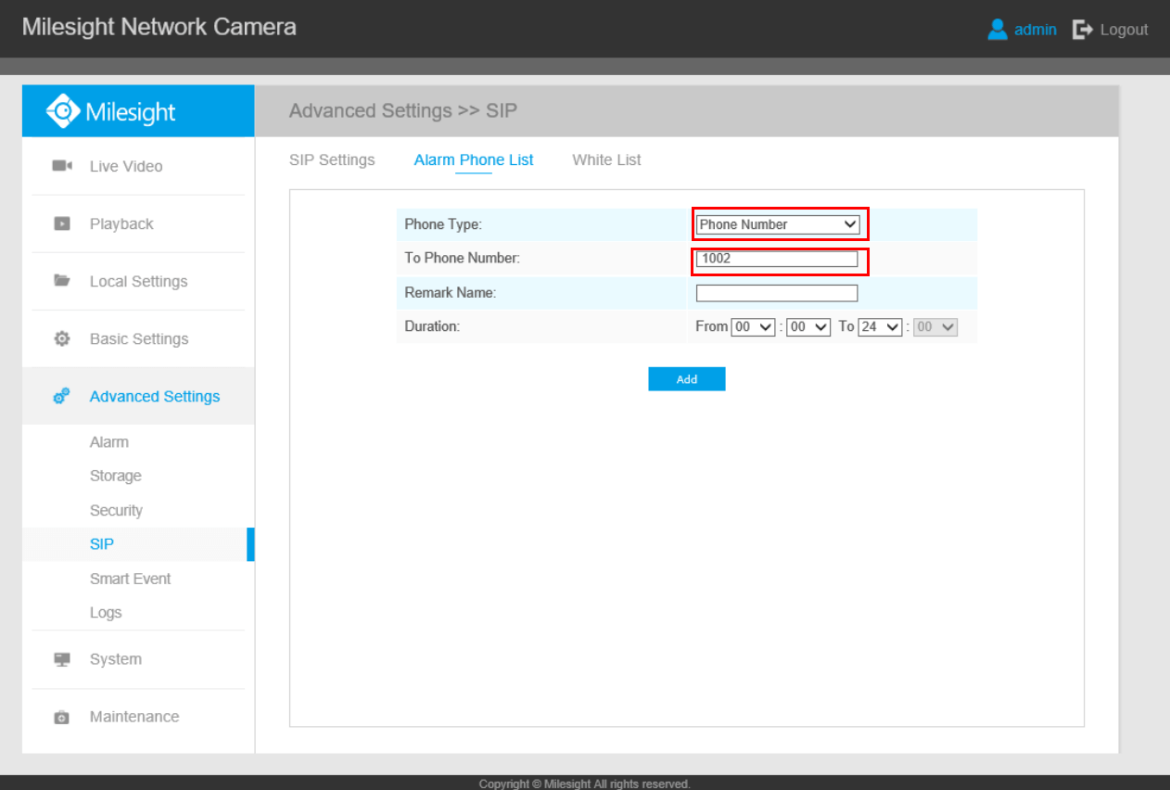Click the Live Video camera icon
The width and height of the screenshot is (1170, 790).
[62, 166]
